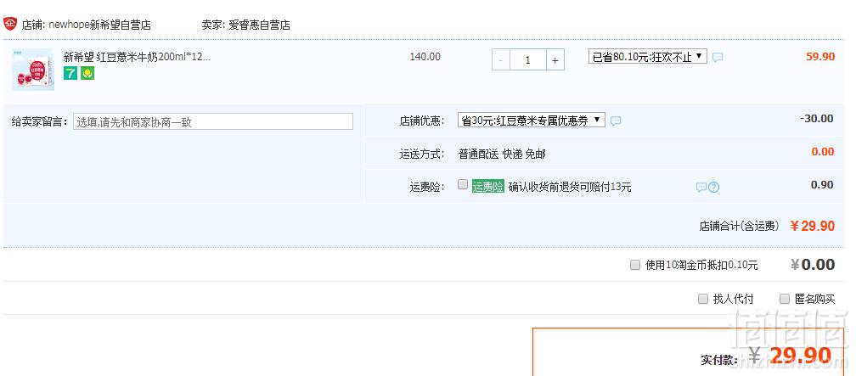Click the coupon discount value -30.00
This screenshot has height=376, width=856.
tap(817, 119)
